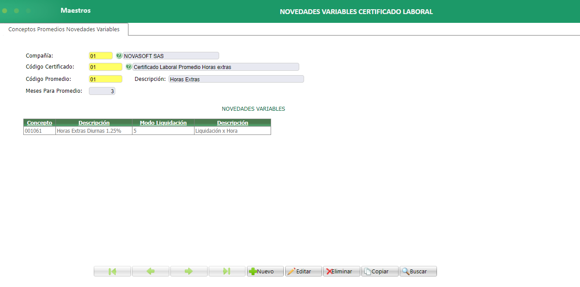Screen dimensions: 580x287
Task: Click the Meses Para Promedio field
Action: coord(102,91)
